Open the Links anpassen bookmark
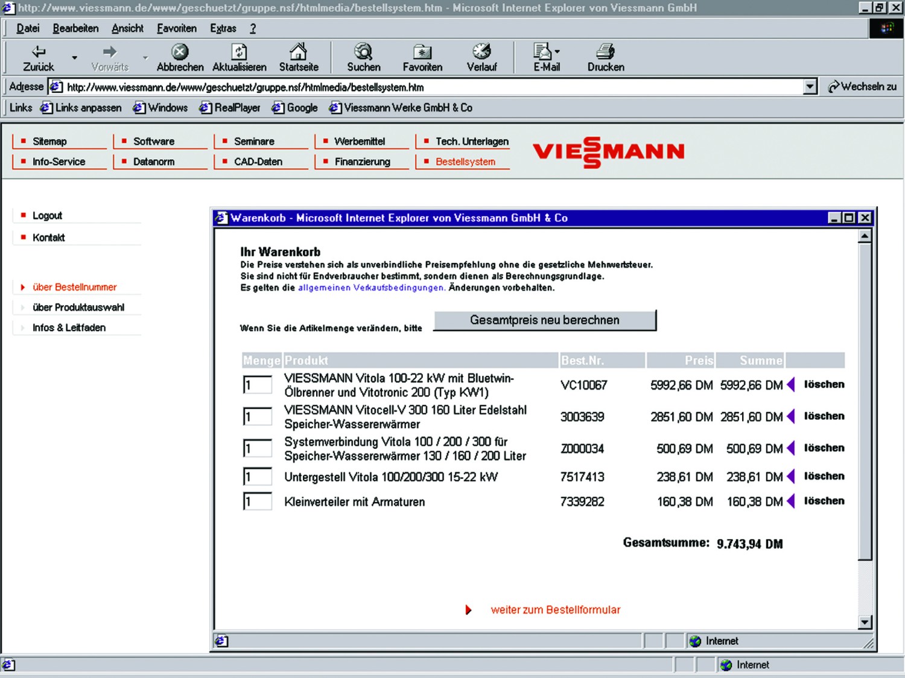 (x=81, y=108)
